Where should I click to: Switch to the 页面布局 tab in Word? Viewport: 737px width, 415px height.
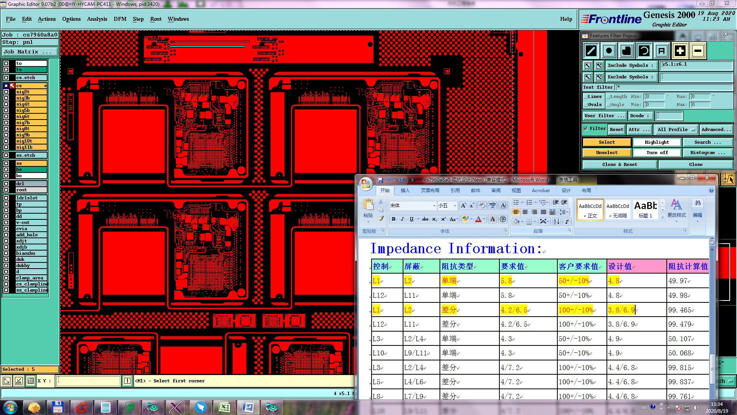430,191
